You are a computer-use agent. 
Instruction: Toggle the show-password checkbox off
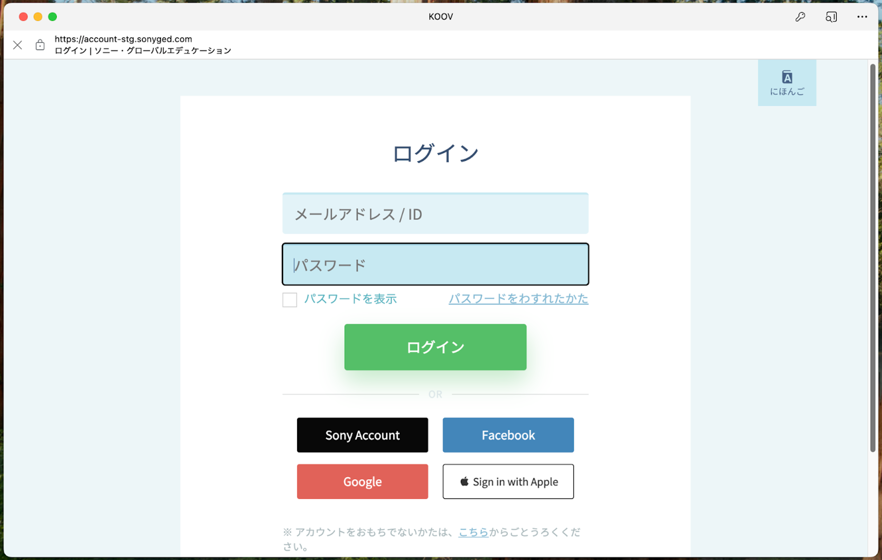tap(289, 299)
